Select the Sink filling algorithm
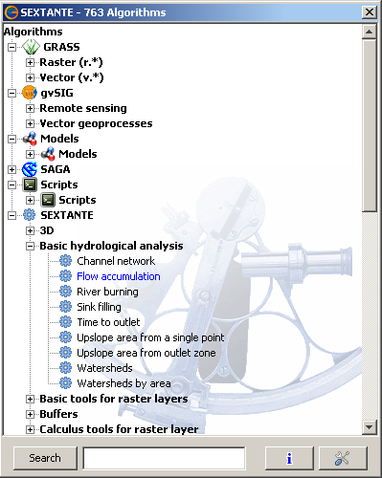 click(99, 307)
